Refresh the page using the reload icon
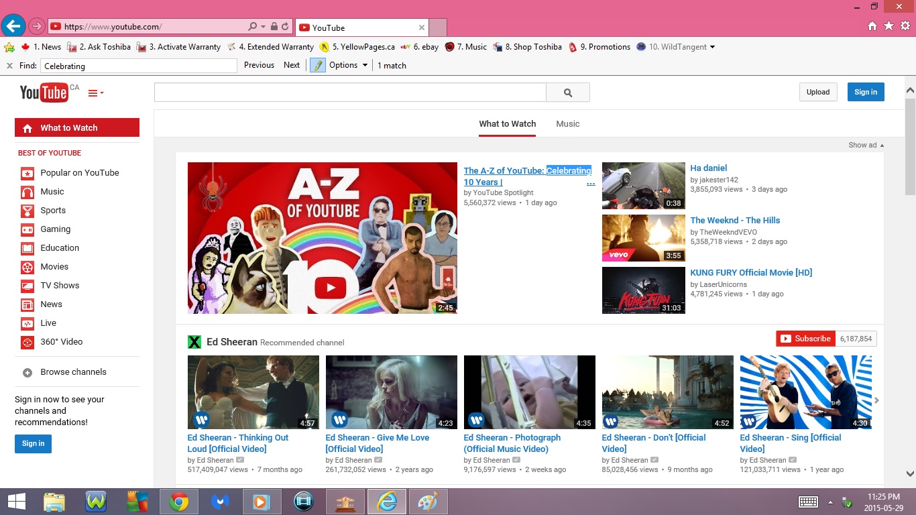Viewport: 916px width, 515px height. (285, 27)
